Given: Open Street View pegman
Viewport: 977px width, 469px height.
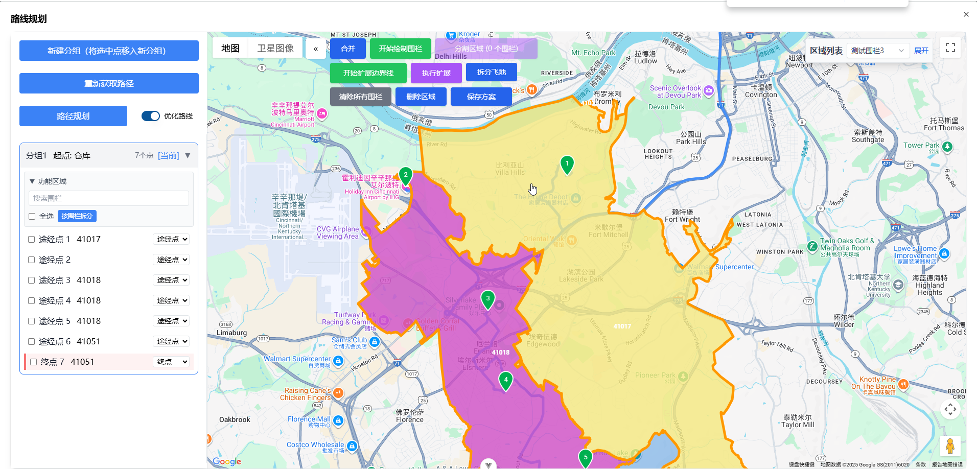Looking at the screenshot, I should (950, 446).
